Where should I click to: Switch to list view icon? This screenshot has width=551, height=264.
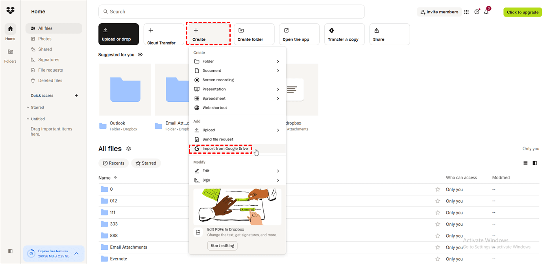tap(525, 163)
